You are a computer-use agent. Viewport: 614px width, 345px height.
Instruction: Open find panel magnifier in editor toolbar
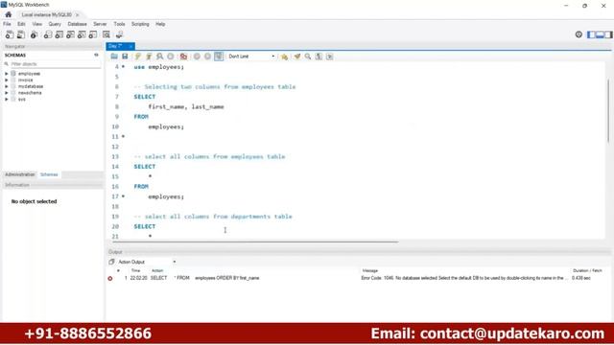(x=308, y=57)
